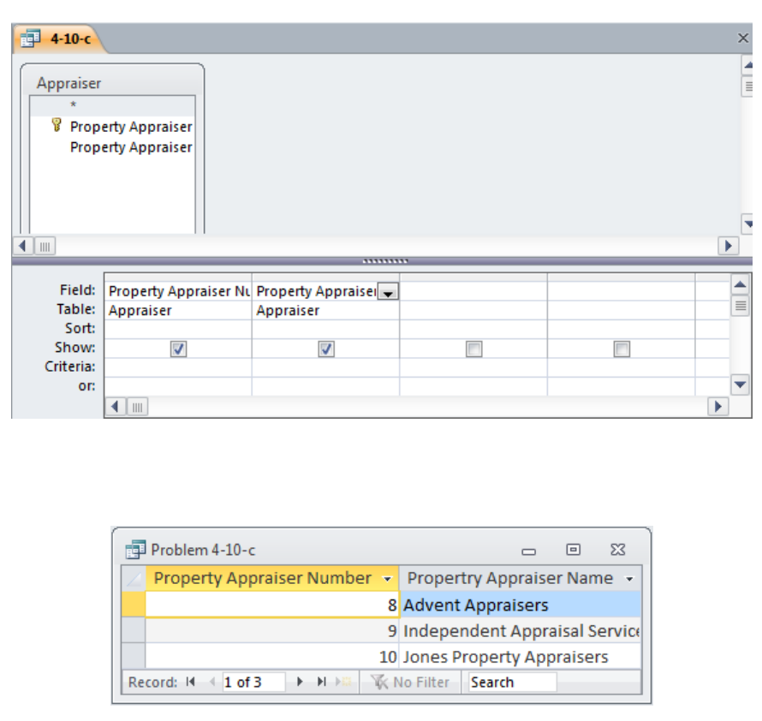
Task: Uncheck Show for the first column
Action: pos(178,349)
